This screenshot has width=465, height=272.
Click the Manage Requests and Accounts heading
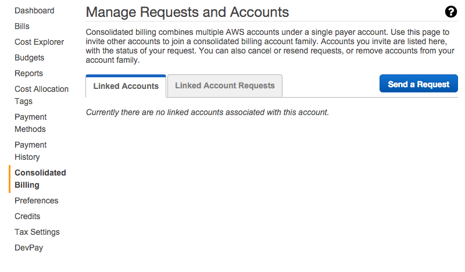[187, 12]
